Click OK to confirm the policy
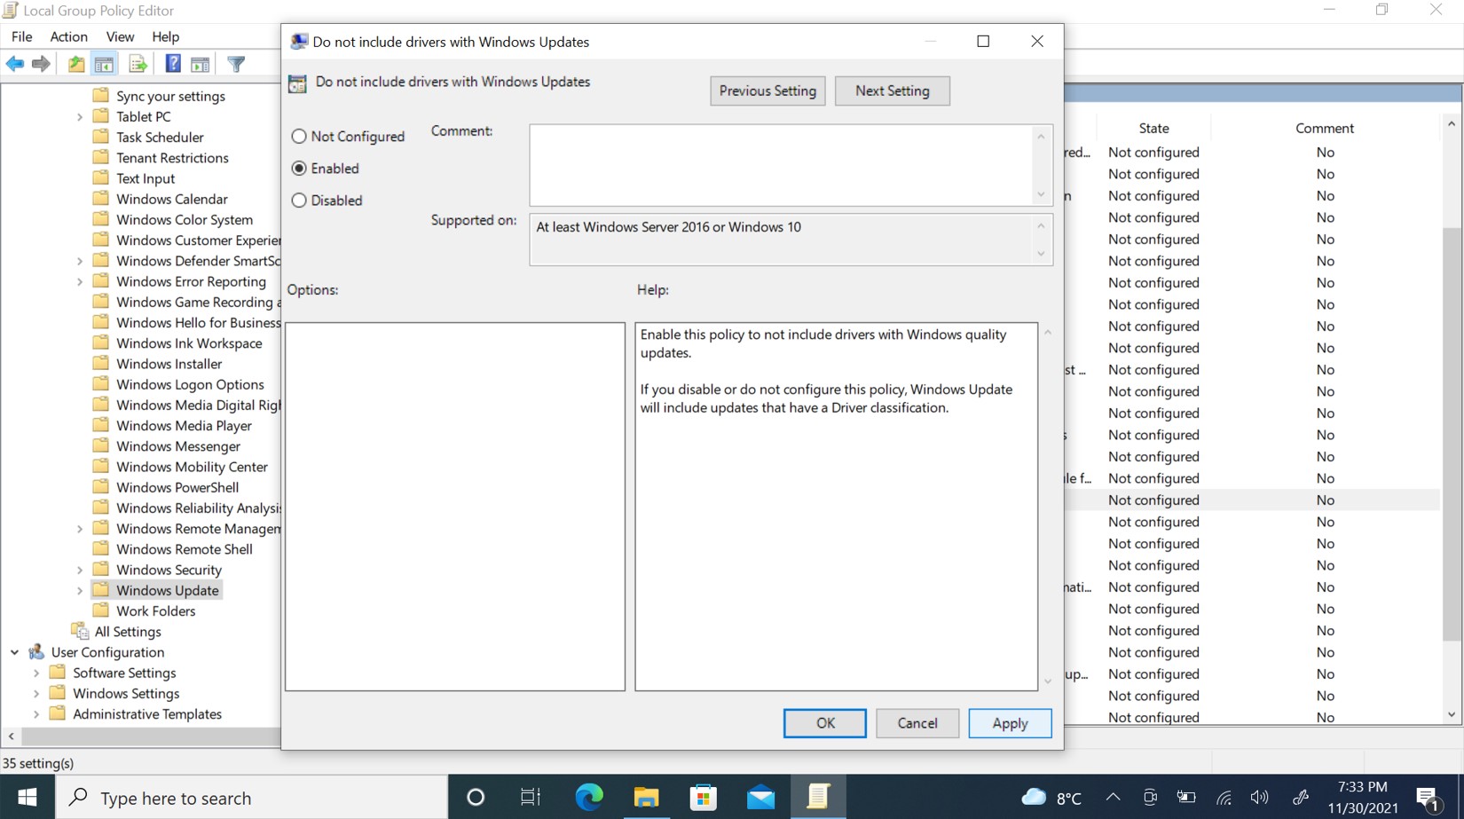Screen dimensions: 1464x819 tap(825, 723)
